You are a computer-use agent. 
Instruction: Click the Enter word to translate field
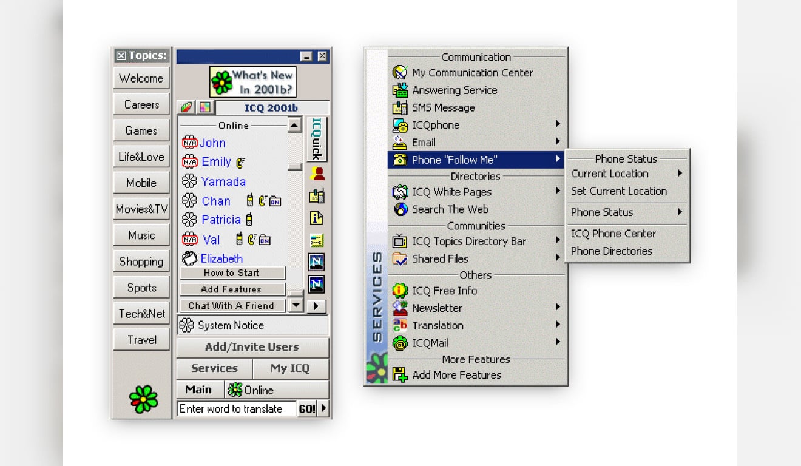coord(237,409)
